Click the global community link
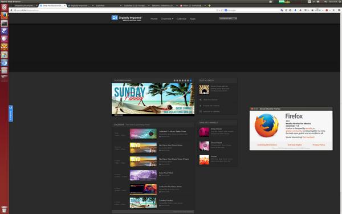The height and width of the screenshot is (214, 342). [x=294, y=131]
